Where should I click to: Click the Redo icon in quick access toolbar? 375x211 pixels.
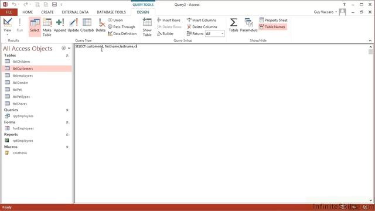coord(26,4)
